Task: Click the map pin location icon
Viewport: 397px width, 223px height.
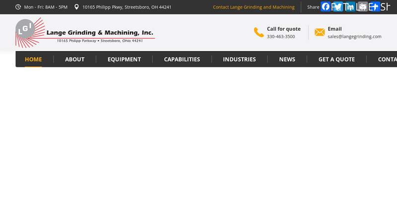Action: click(x=76, y=7)
